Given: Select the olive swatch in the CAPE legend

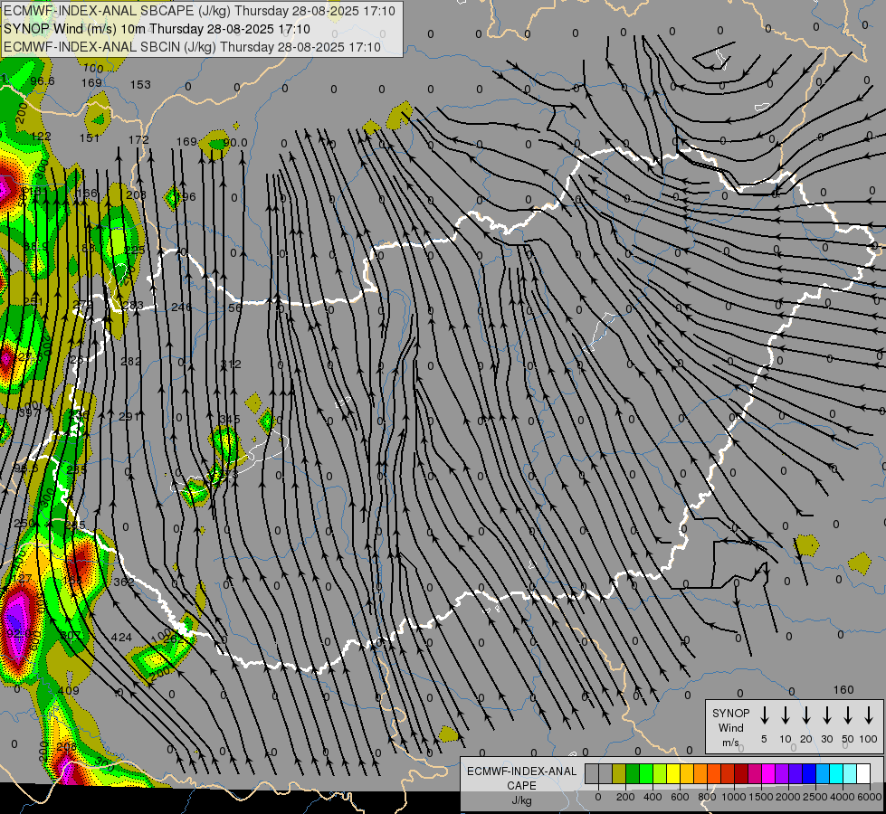Looking at the screenshot, I should [x=619, y=774].
